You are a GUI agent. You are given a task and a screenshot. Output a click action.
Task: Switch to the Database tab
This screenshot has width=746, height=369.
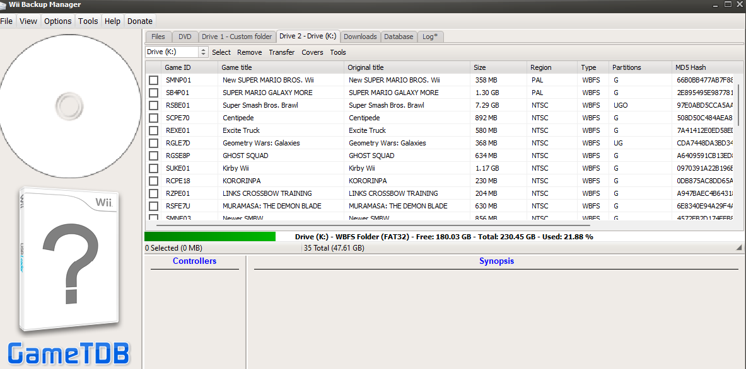coord(399,37)
